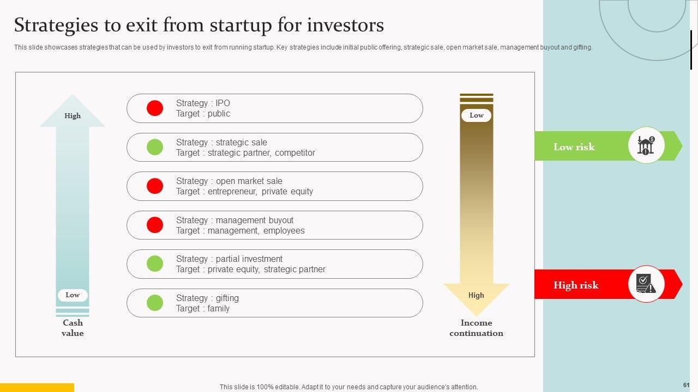Click the Income continuation caption
698x392 pixels.
coord(476,328)
